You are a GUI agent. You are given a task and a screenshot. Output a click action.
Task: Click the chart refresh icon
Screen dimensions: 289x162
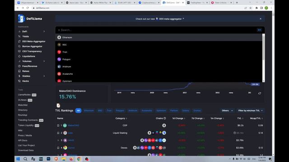point(260,93)
